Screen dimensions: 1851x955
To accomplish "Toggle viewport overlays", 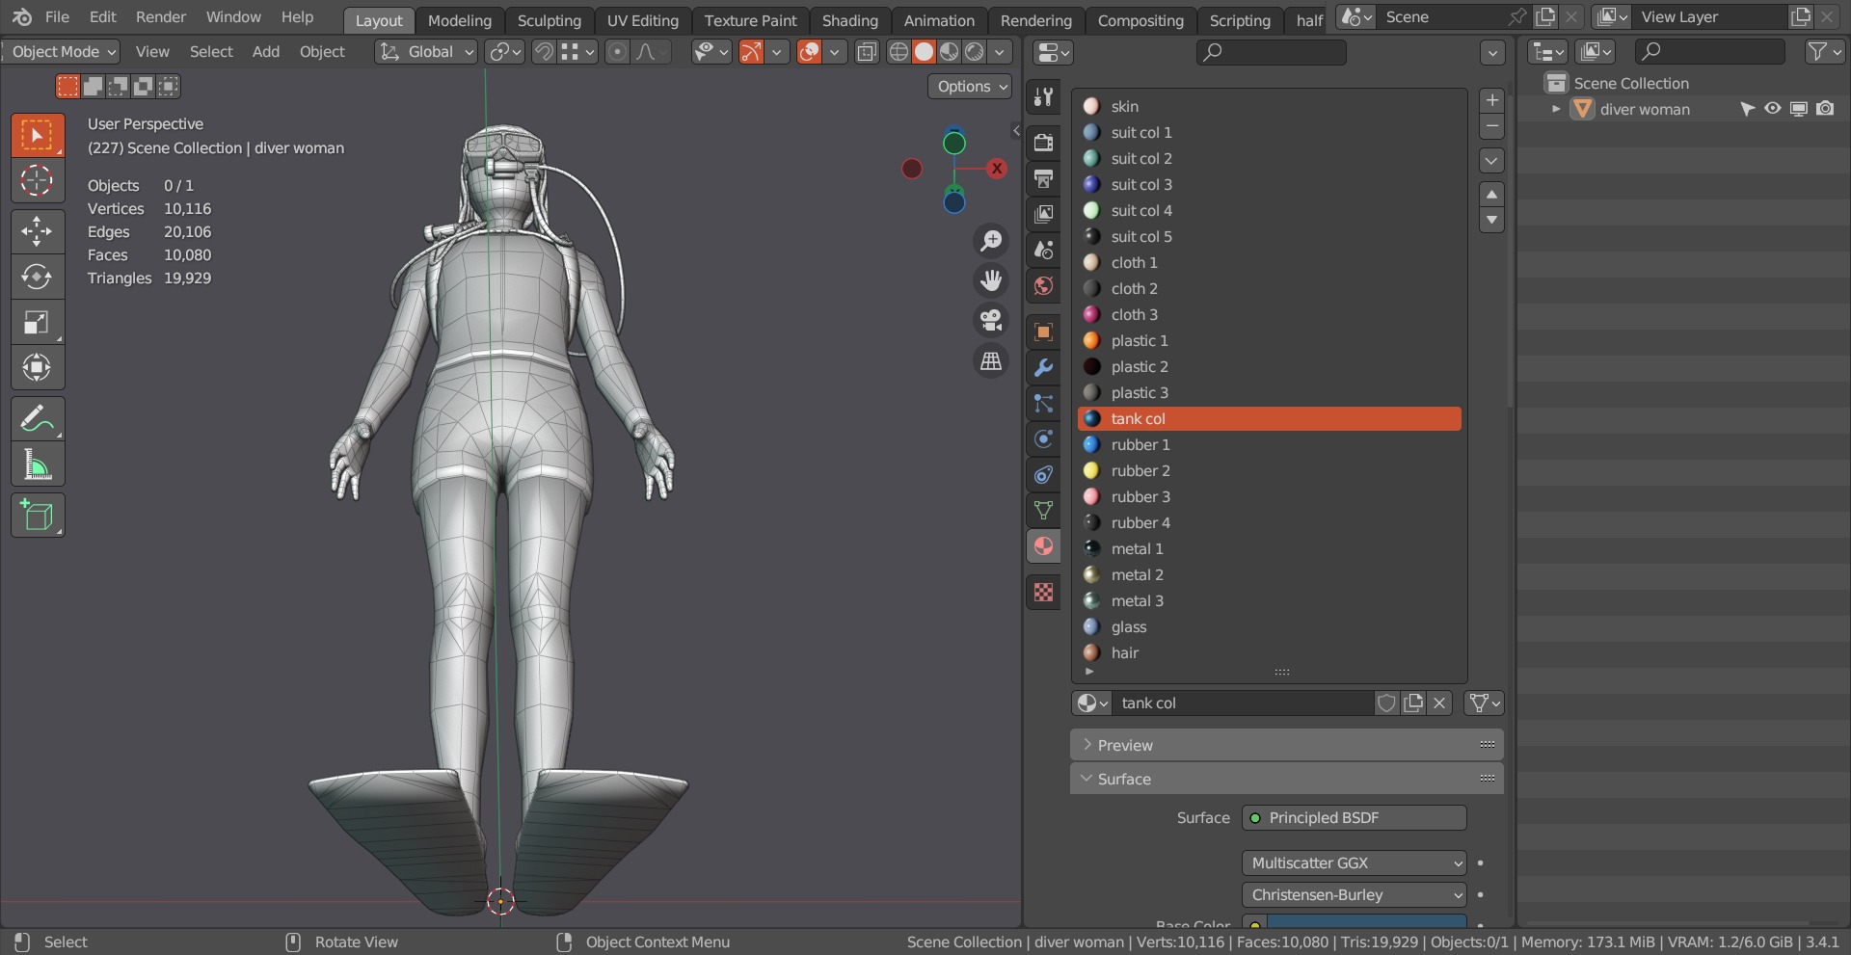I will [810, 52].
